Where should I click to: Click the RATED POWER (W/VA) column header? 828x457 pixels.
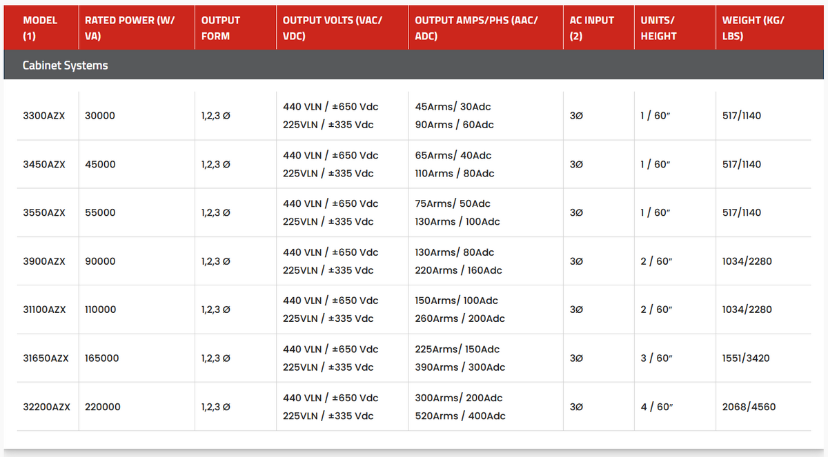click(x=130, y=28)
